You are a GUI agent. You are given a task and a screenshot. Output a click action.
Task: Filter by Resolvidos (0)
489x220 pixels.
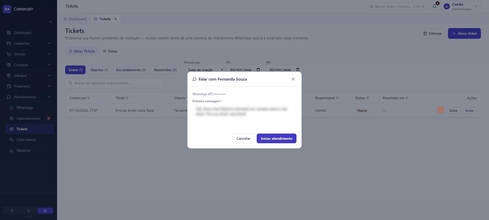tap(165, 70)
